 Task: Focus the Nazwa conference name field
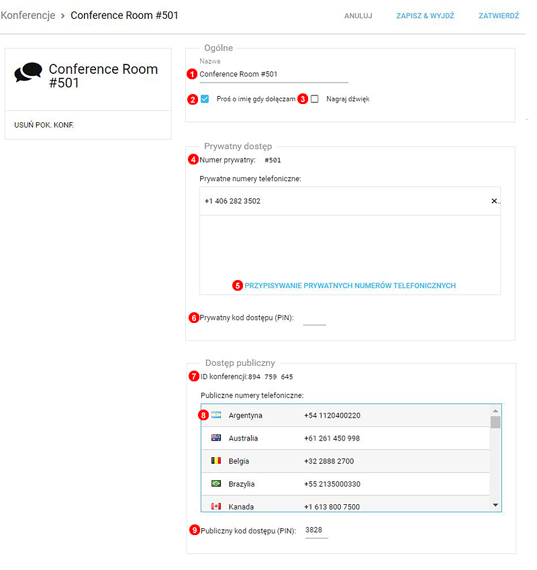[x=273, y=75]
